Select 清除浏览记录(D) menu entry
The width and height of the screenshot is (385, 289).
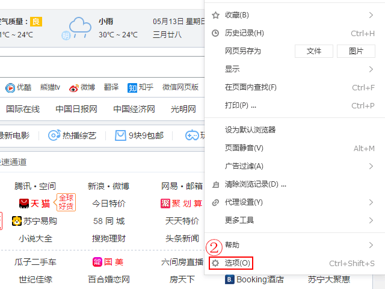295,184
